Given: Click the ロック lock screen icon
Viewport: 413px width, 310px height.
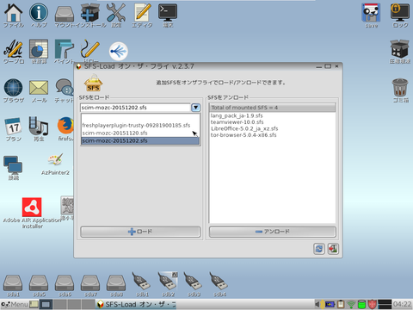Looking at the screenshot, I should pos(400,13).
